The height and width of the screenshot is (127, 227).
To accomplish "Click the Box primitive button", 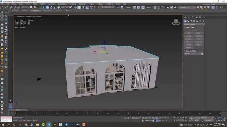I will click(189, 33).
